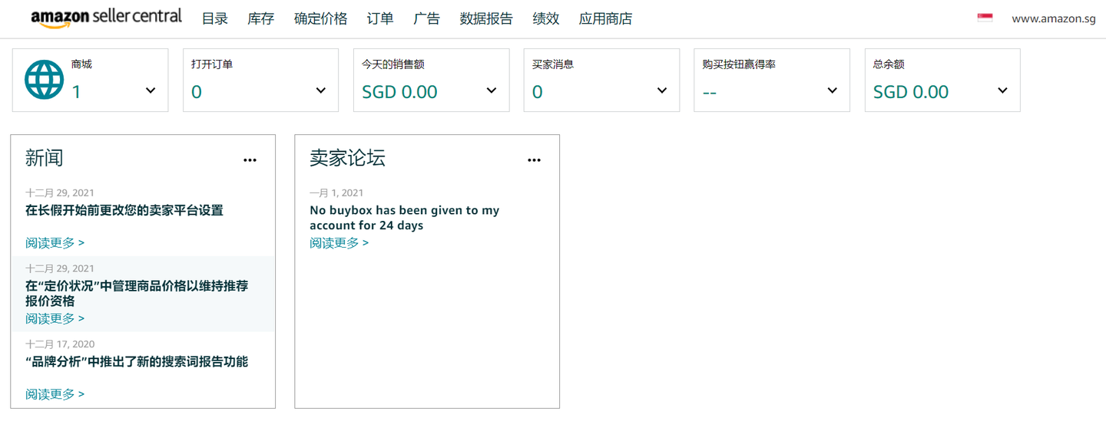This screenshot has width=1106, height=431.
Task: Read more on 定价状况 news item
Action: pyautogui.click(x=55, y=318)
